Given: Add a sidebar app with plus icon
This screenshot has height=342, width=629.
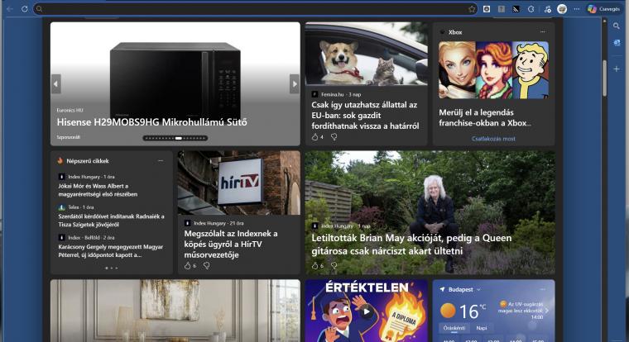Looking at the screenshot, I should (617, 69).
